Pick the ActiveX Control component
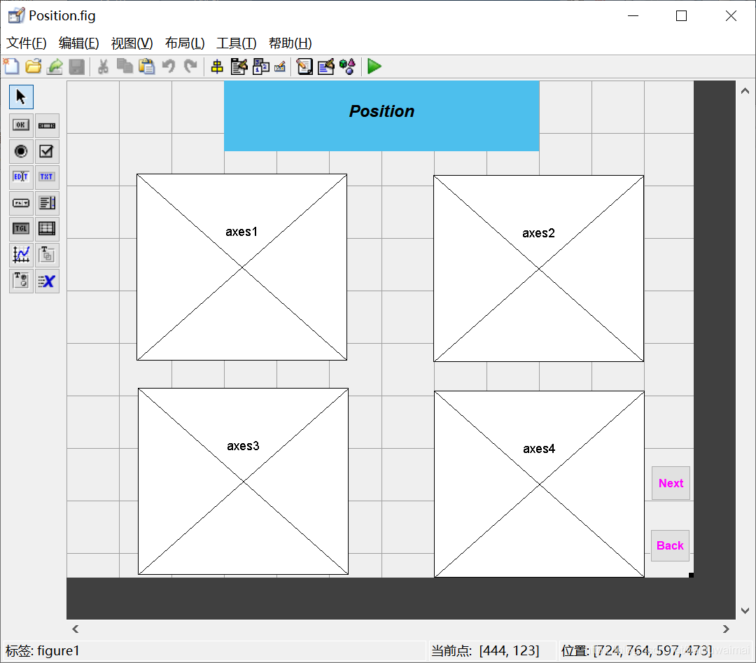756x663 pixels. 47,281
